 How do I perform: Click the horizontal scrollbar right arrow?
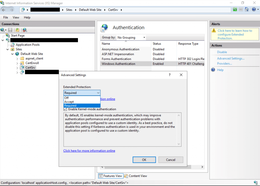click(202, 167)
